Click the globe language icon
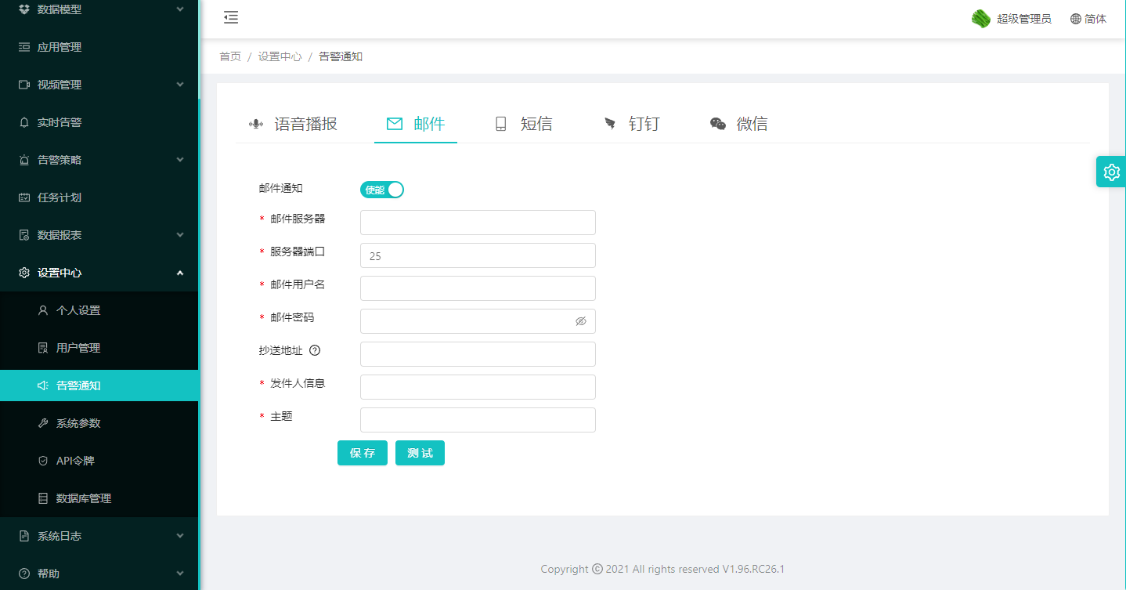Viewport: 1126px width, 590px height. [1075, 19]
